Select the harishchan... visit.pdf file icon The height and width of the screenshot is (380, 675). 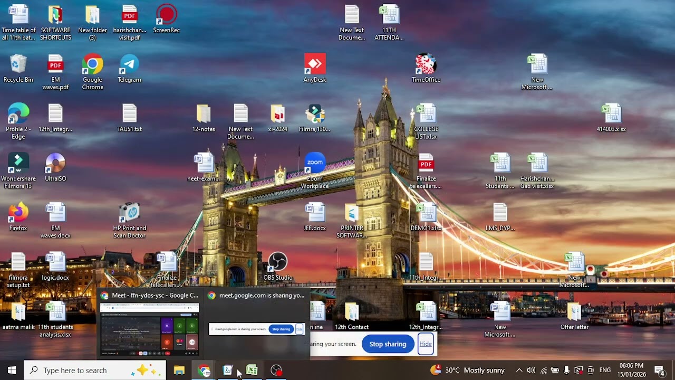pyautogui.click(x=129, y=23)
